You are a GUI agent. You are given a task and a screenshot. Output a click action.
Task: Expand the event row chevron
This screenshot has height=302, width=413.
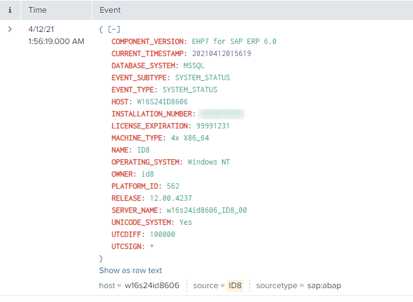click(x=10, y=29)
